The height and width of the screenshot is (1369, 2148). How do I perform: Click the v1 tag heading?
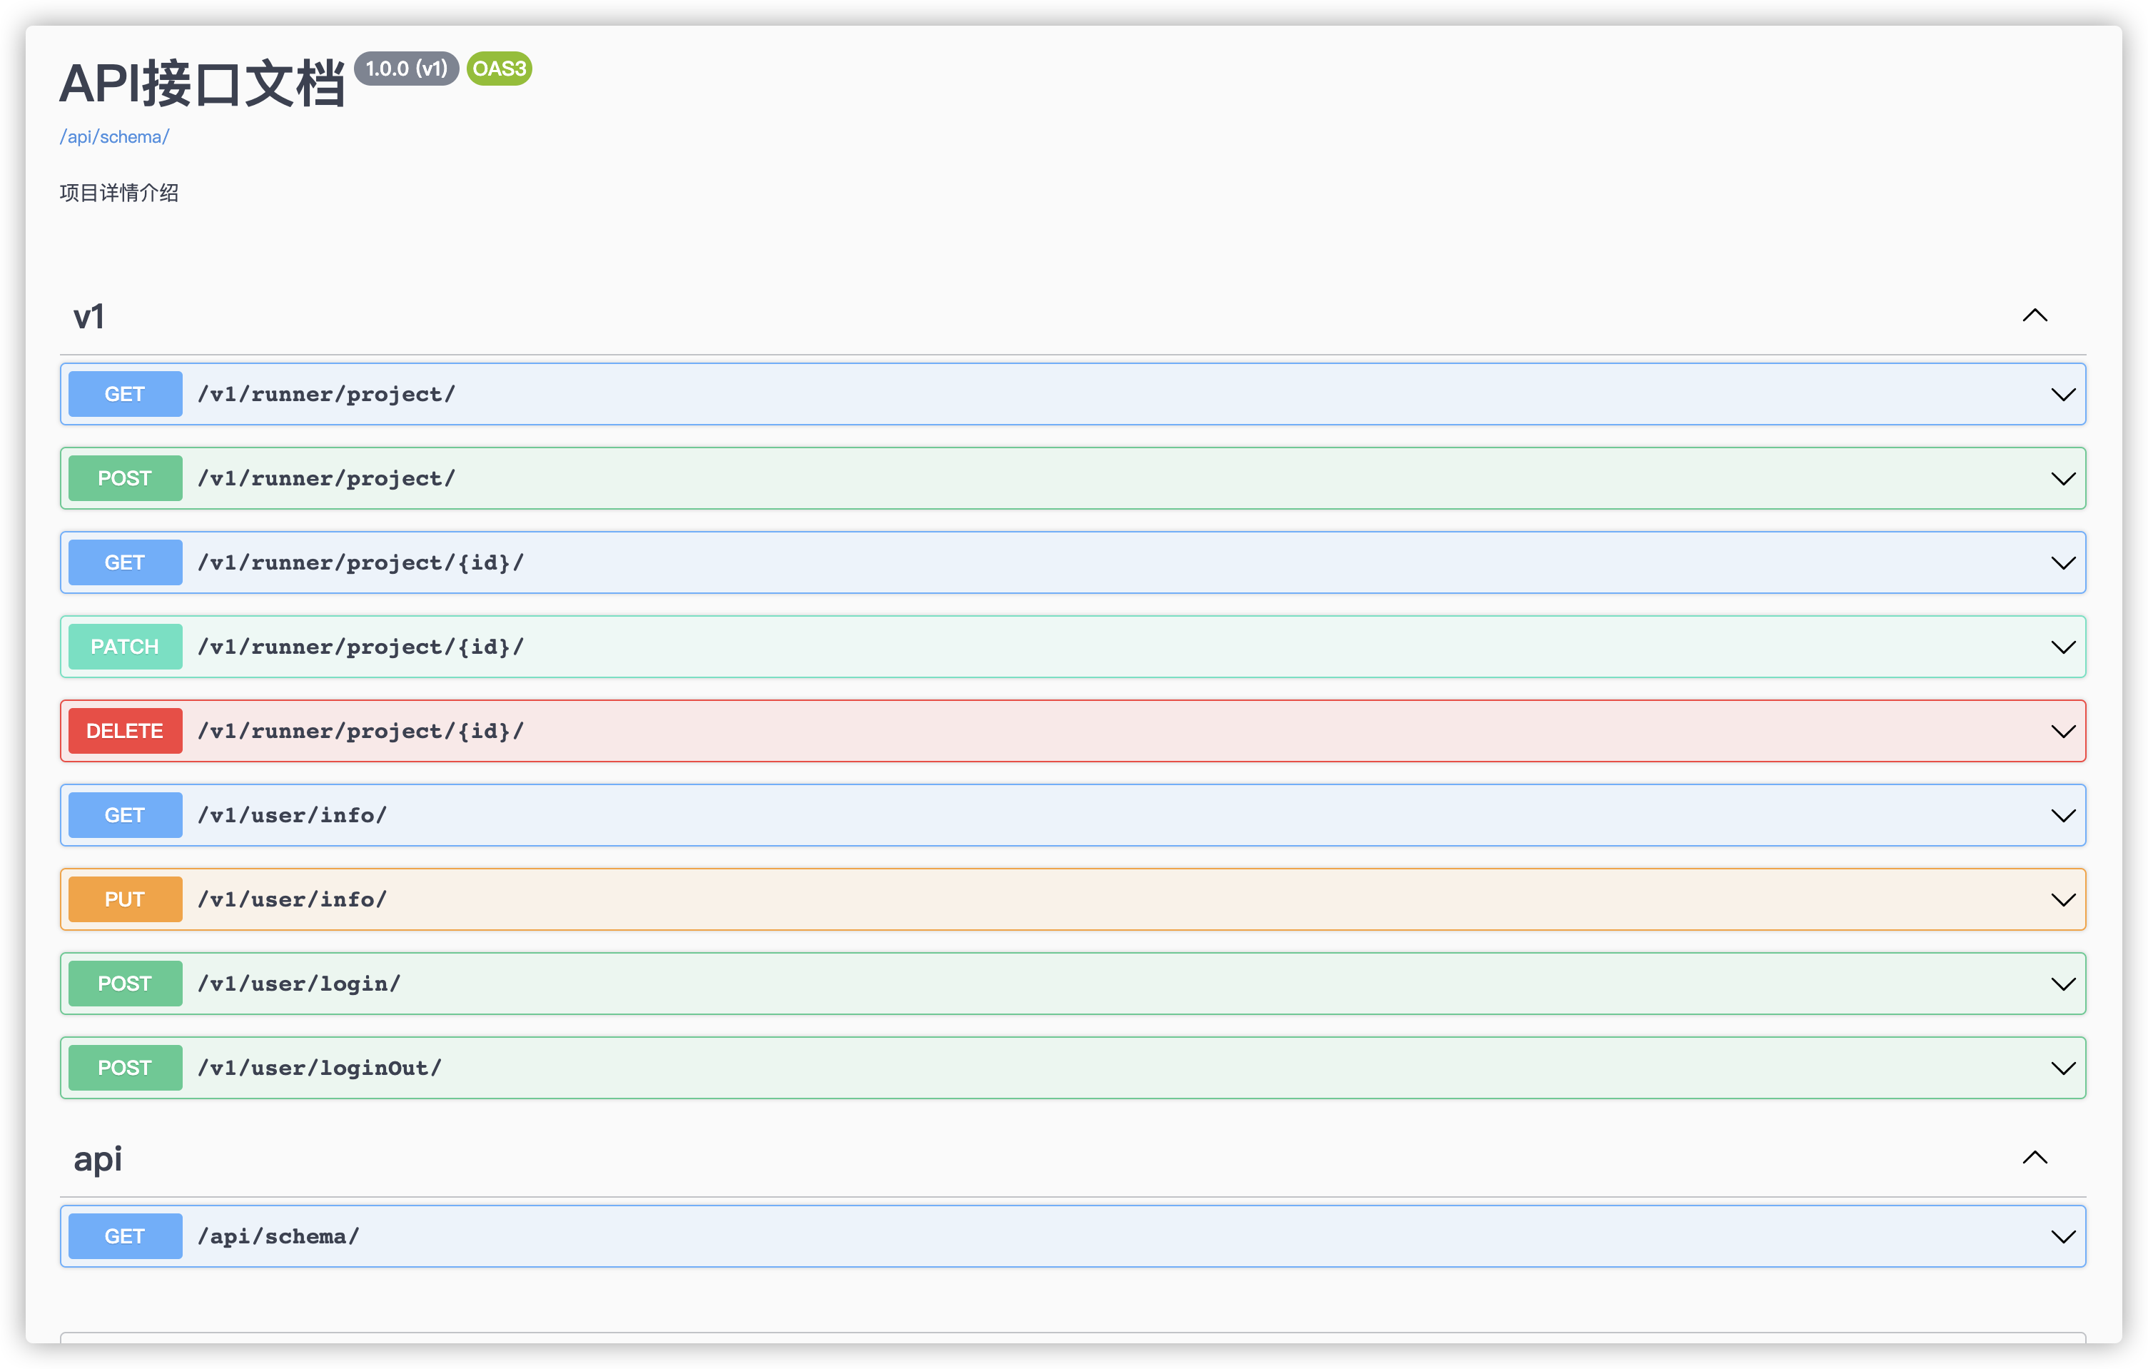(89, 317)
